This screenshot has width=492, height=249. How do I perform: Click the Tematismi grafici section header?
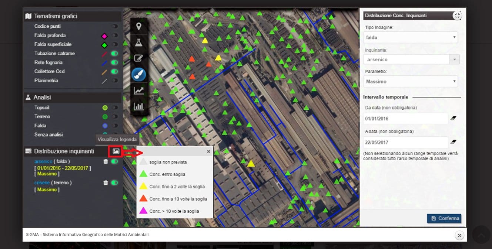pyautogui.click(x=56, y=16)
